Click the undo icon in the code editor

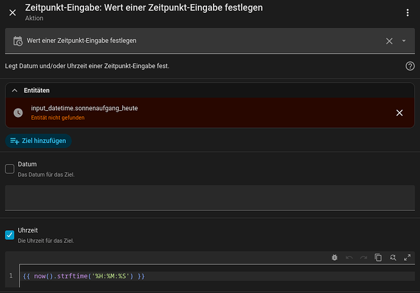(349, 258)
